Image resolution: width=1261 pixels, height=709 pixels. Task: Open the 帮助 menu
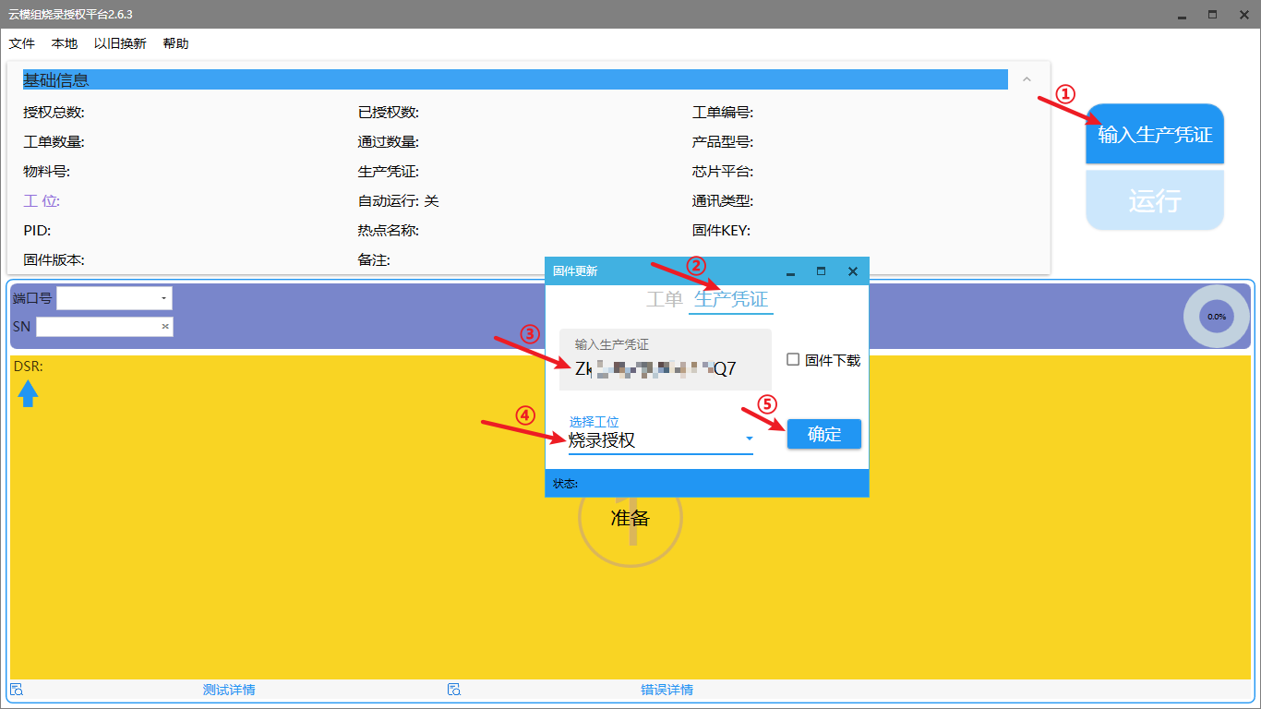coord(175,43)
